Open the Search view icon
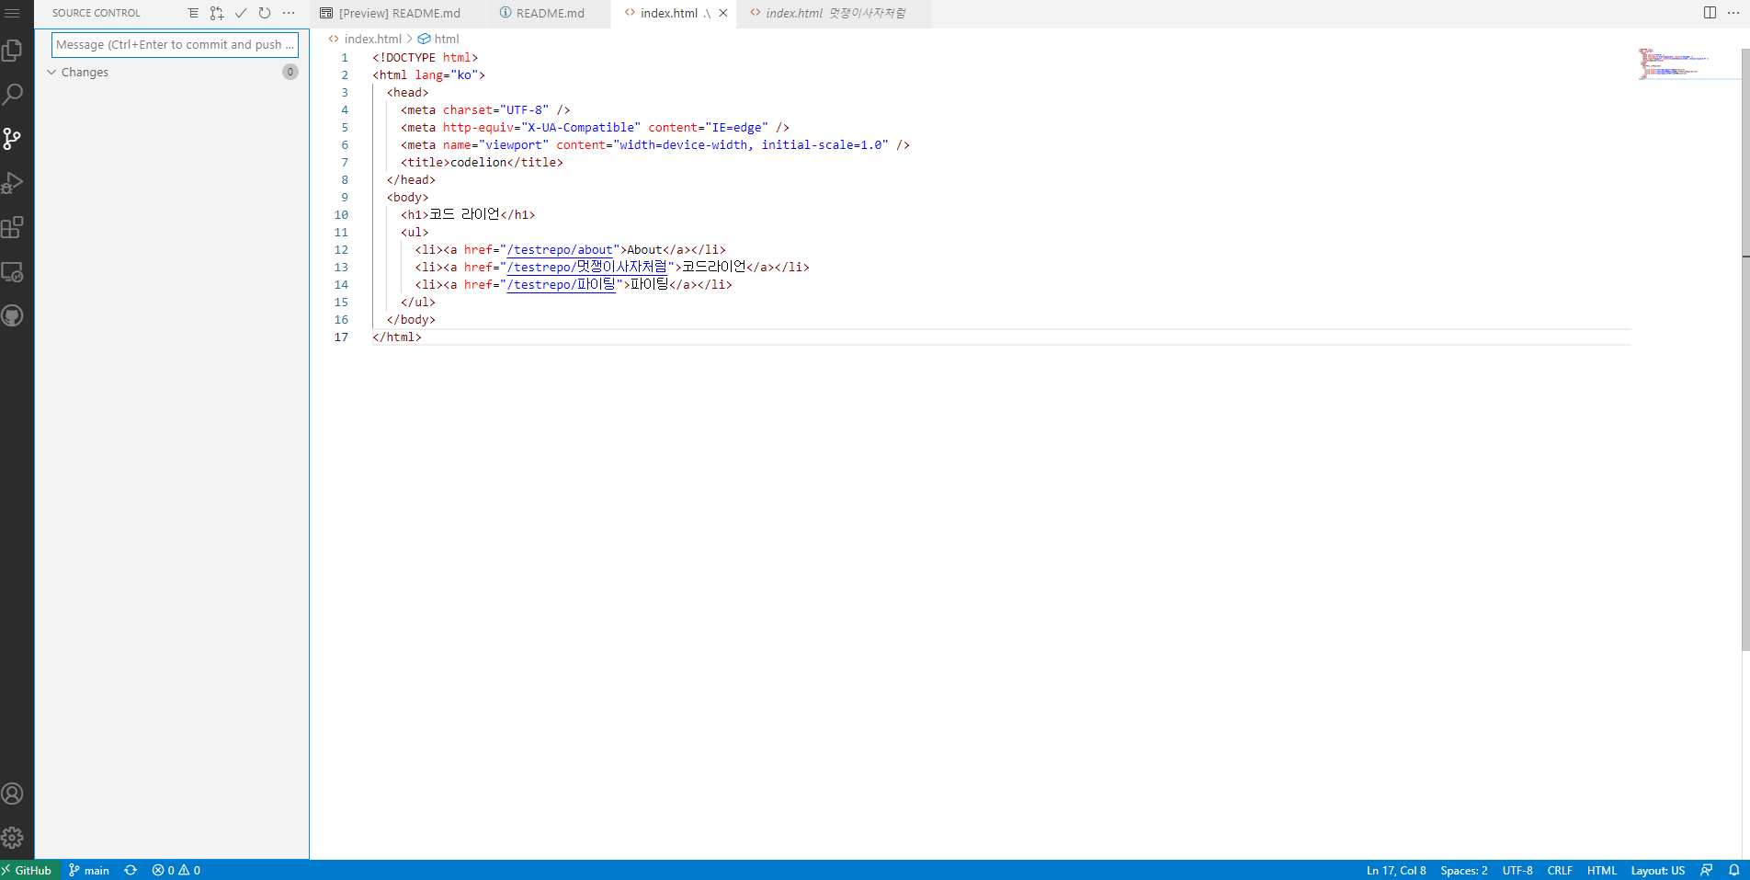 point(13,94)
